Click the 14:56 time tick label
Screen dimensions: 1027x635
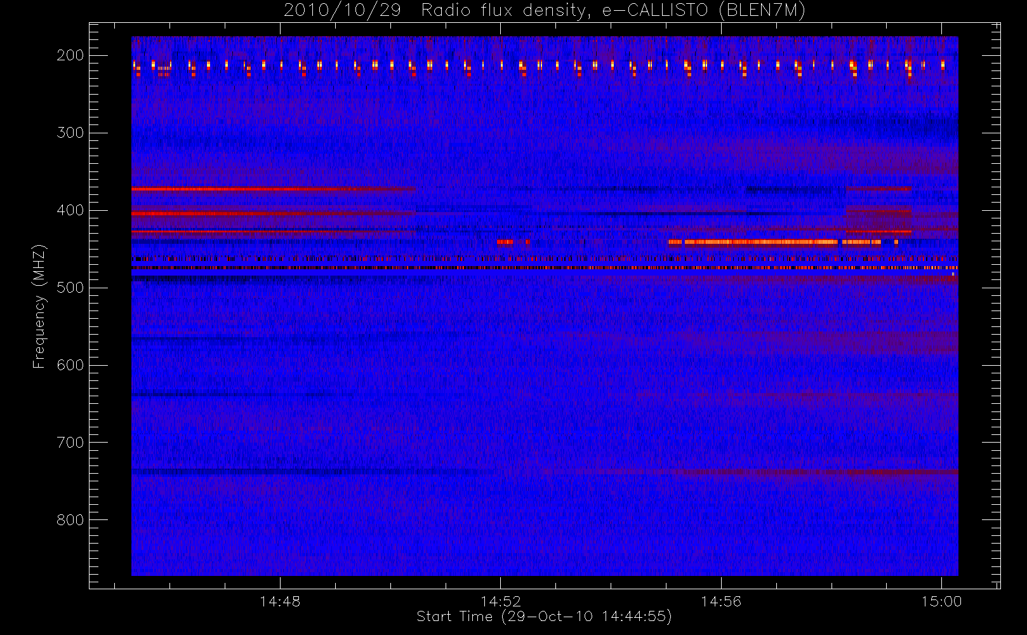pos(721,601)
